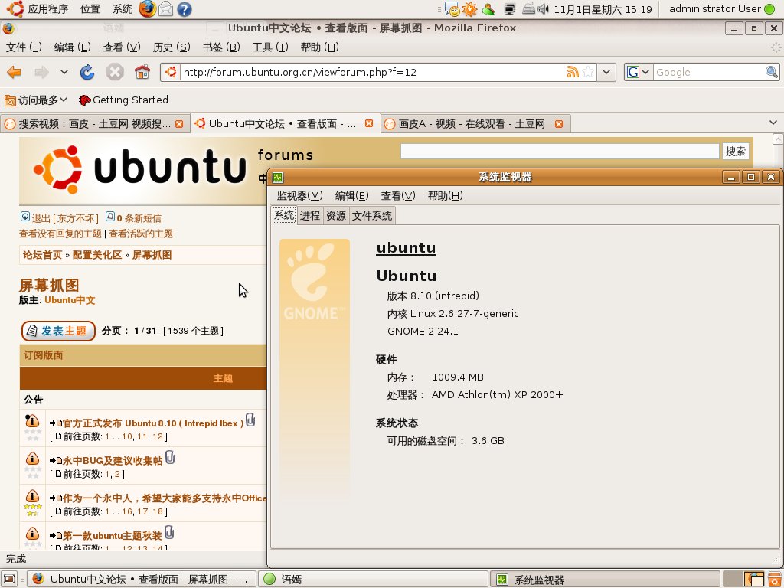784x588 pixels.
Task: Click the green user messenger tray icon
Action: [488, 9]
